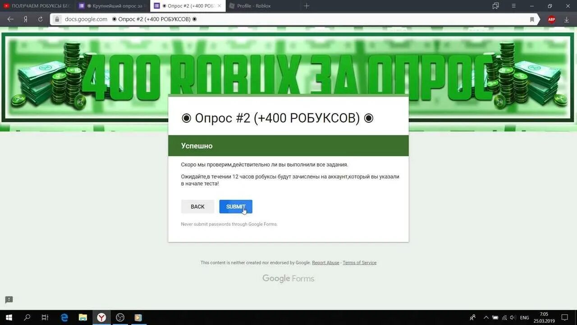
Task: Bookmark this page with the bookmark icon
Action: click(532, 19)
